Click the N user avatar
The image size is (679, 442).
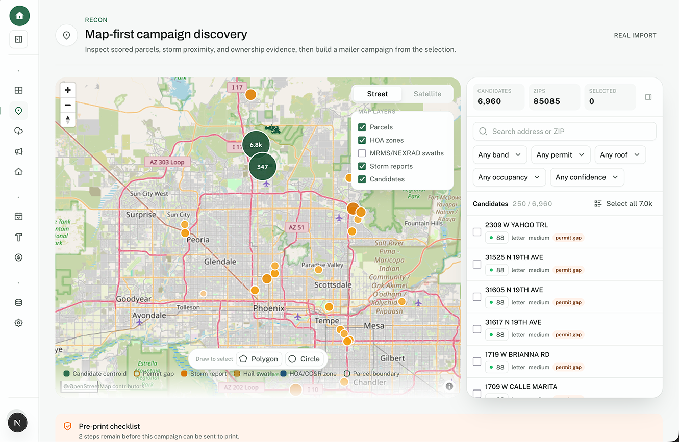click(17, 423)
